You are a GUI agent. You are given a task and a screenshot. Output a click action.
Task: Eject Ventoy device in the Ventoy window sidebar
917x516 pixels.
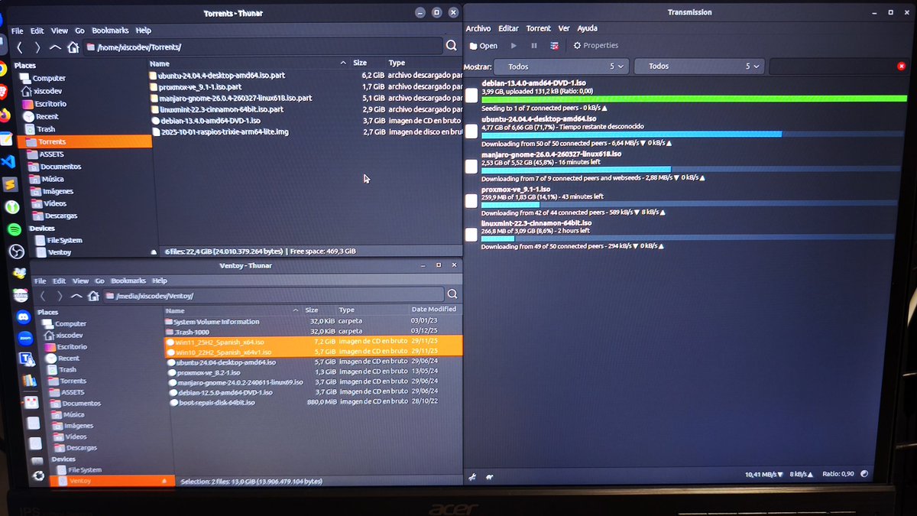click(x=164, y=482)
